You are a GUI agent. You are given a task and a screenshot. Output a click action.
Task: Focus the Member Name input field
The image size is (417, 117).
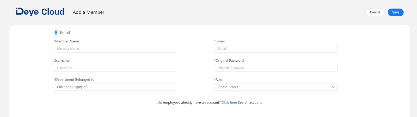115,49
